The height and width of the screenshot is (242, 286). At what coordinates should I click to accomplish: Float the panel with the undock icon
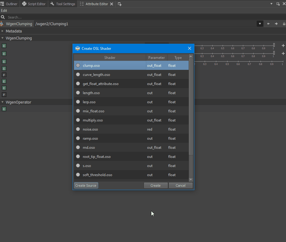tap(278, 4)
